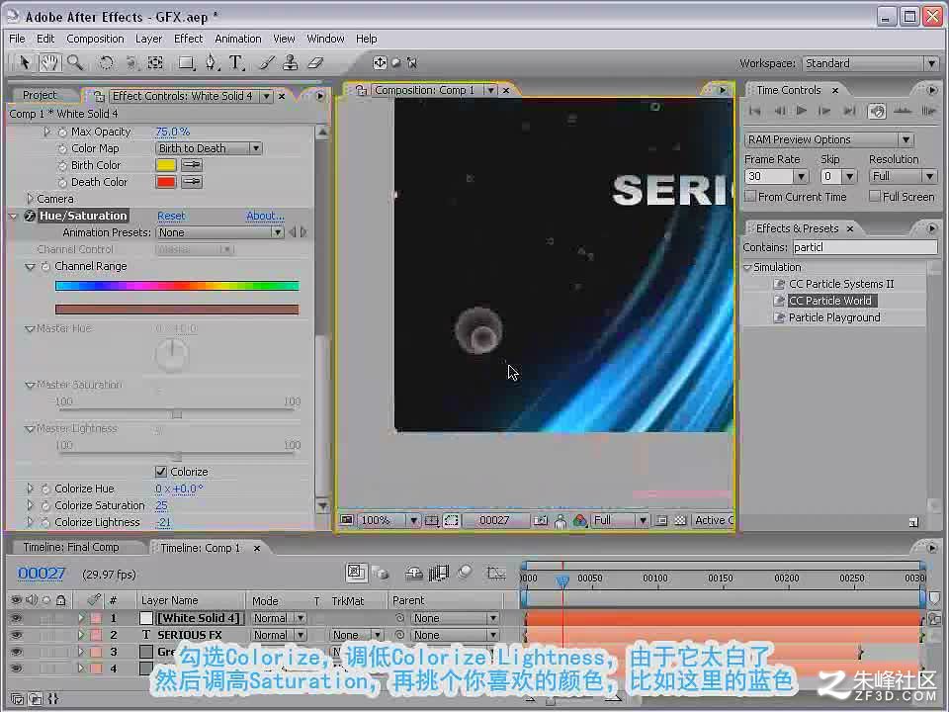Select the Brush tool

pos(266,62)
